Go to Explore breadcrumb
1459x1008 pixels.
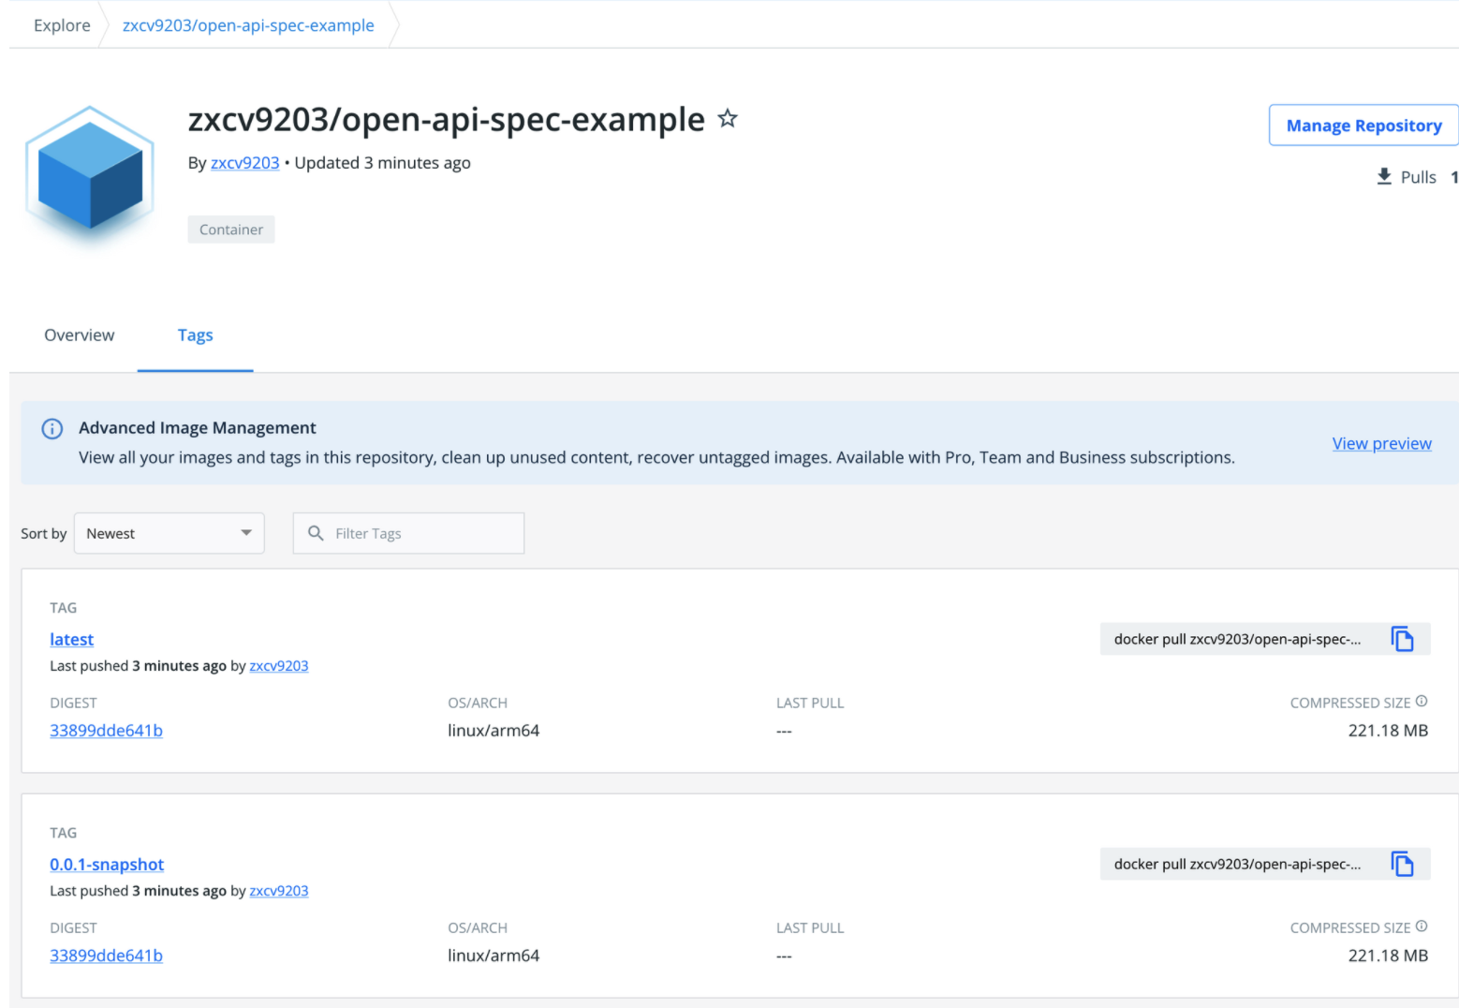62,25
